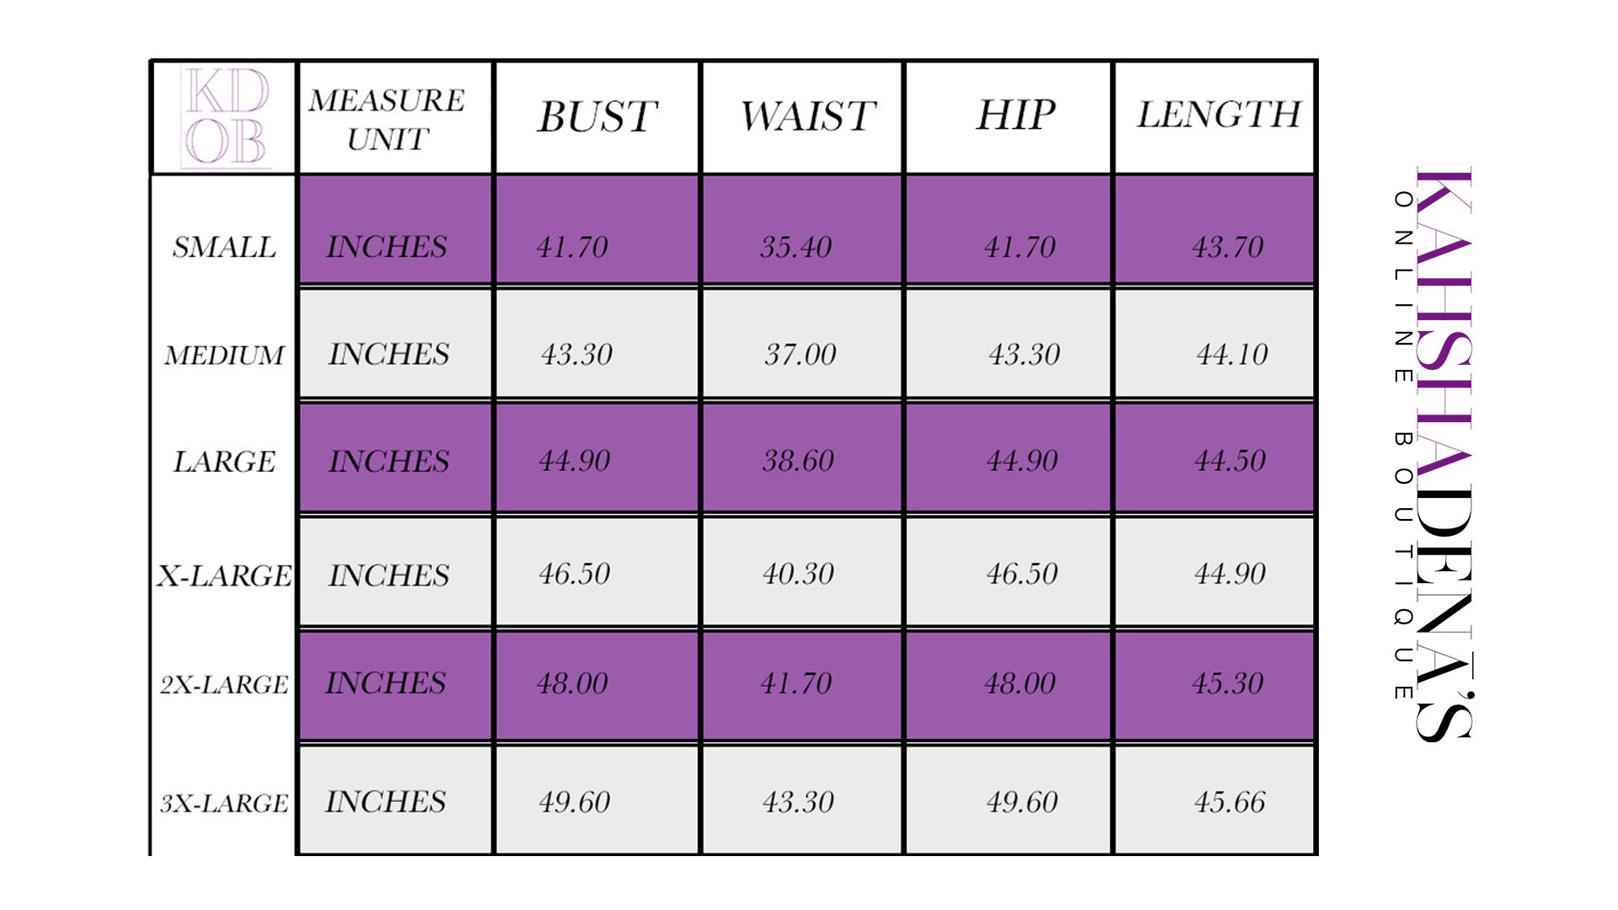
Task: Click the 2X-Large length value 45.30
Action: click(x=1228, y=683)
